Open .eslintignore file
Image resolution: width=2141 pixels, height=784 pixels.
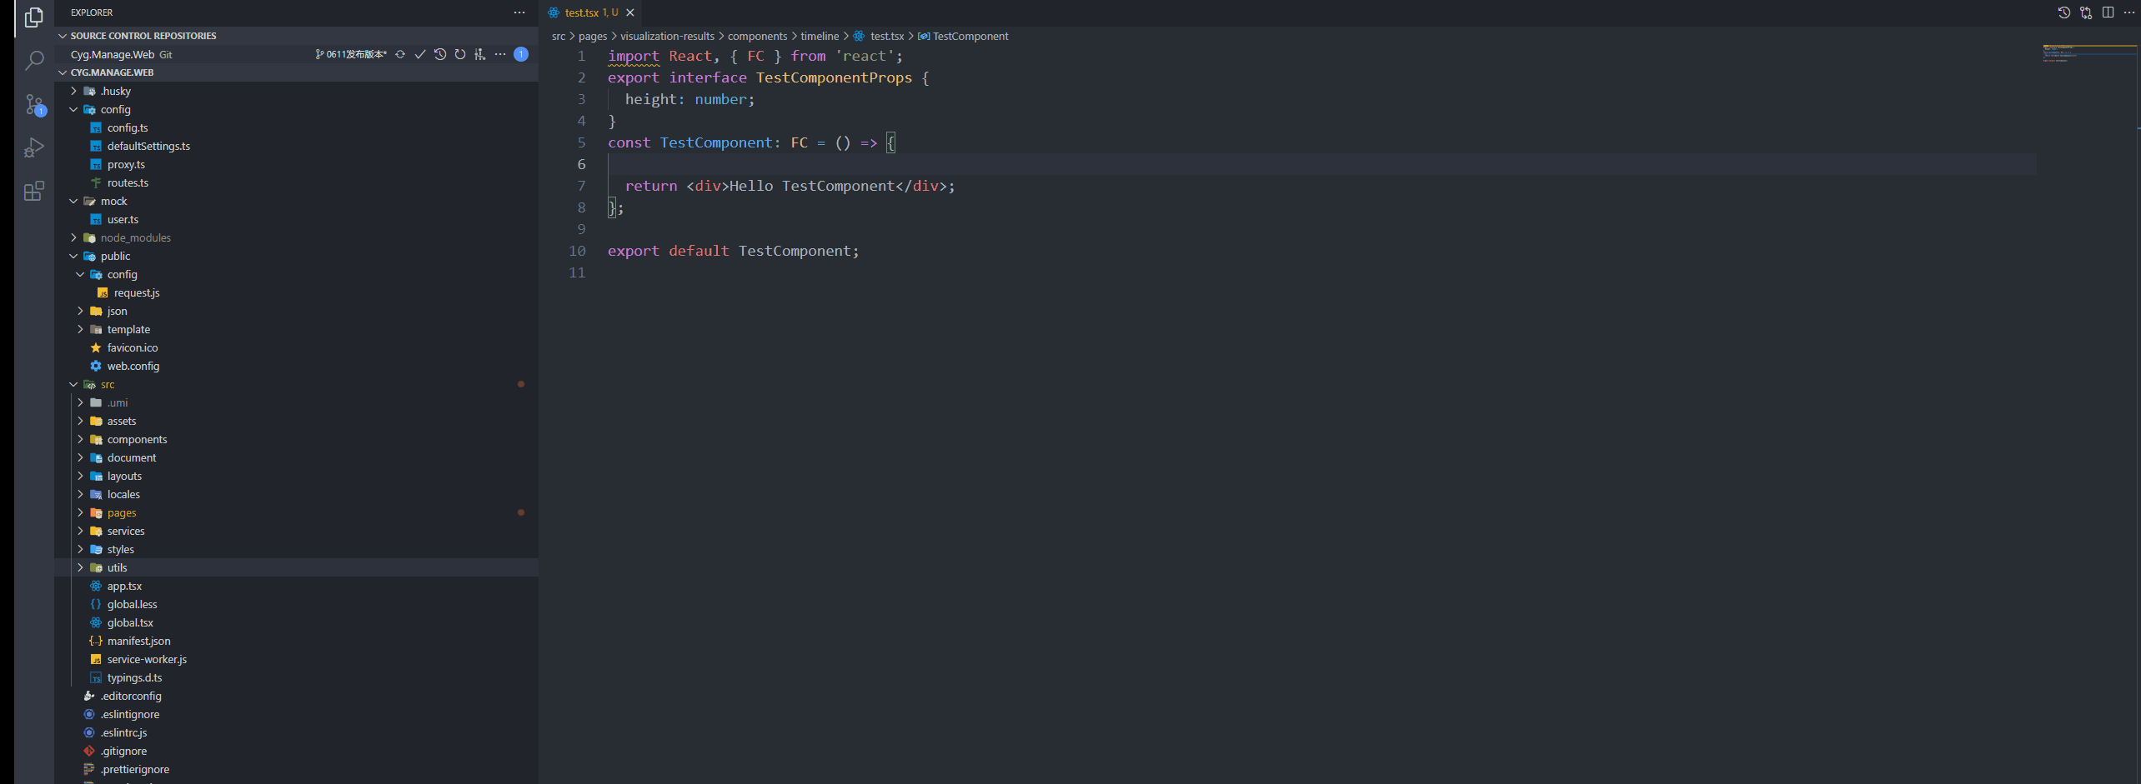tap(130, 714)
